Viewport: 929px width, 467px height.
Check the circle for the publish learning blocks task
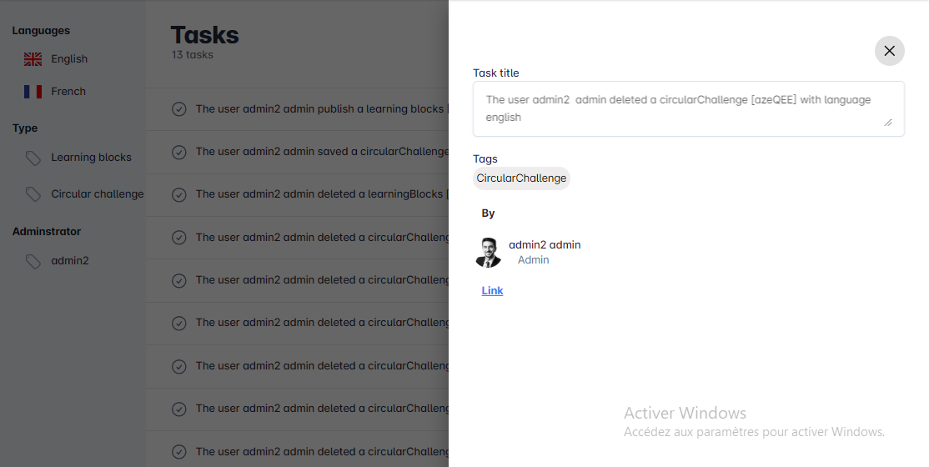(178, 109)
